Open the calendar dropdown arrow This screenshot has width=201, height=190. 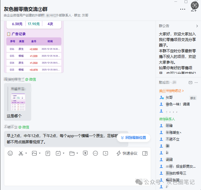[x=64, y=153]
